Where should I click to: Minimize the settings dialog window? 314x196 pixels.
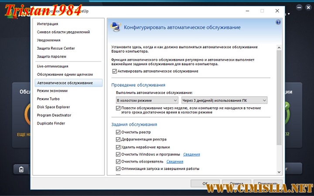(x=247, y=11)
